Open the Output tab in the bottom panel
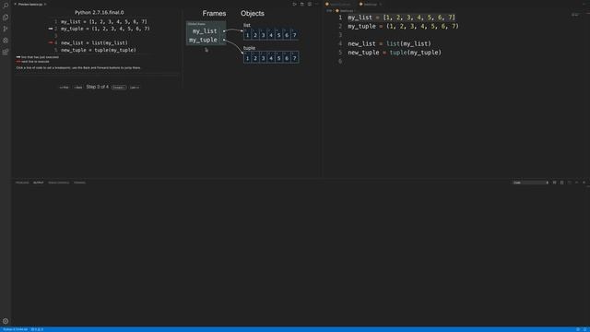The height and width of the screenshot is (332, 590). point(38,183)
